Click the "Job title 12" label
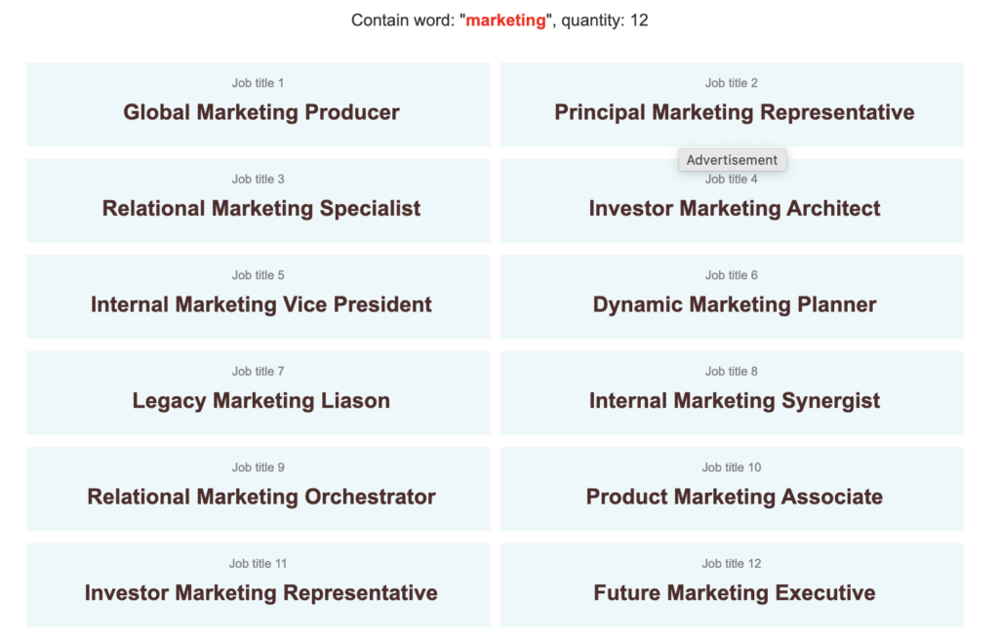Screen dimensions: 999x644 (732, 564)
